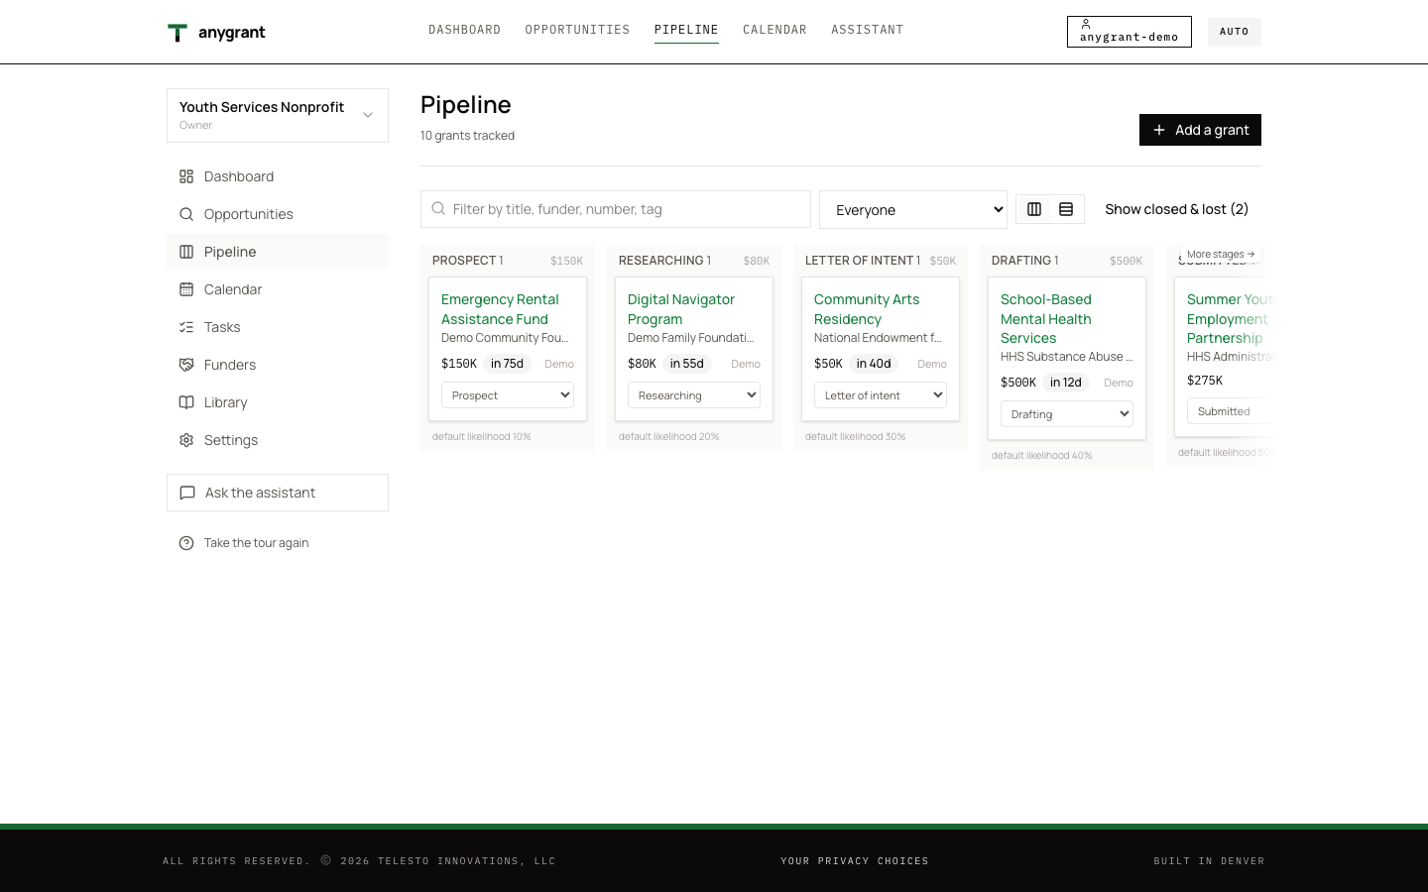The image size is (1428, 892).
Task: Open the ASSISTANT top navigation tab
Action: point(868,30)
